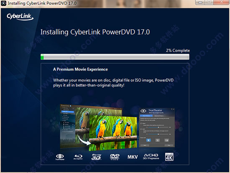Toggle the audio enhancement checkbox in TrueTheater panel
The width and height of the screenshot is (230, 173).
[141, 129]
